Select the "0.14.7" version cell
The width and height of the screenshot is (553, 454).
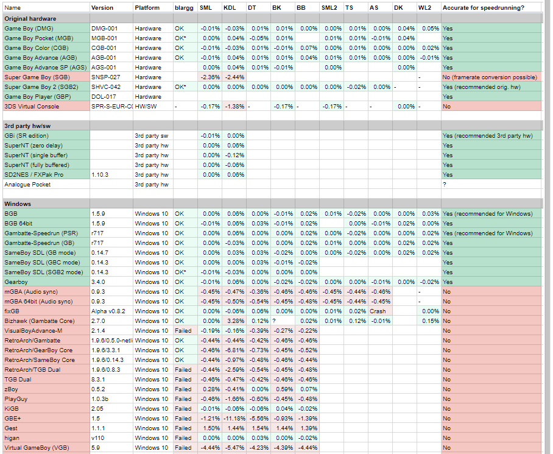(111, 252)
